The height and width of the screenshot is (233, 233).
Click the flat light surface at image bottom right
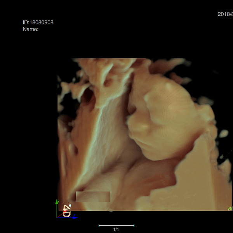198,183
